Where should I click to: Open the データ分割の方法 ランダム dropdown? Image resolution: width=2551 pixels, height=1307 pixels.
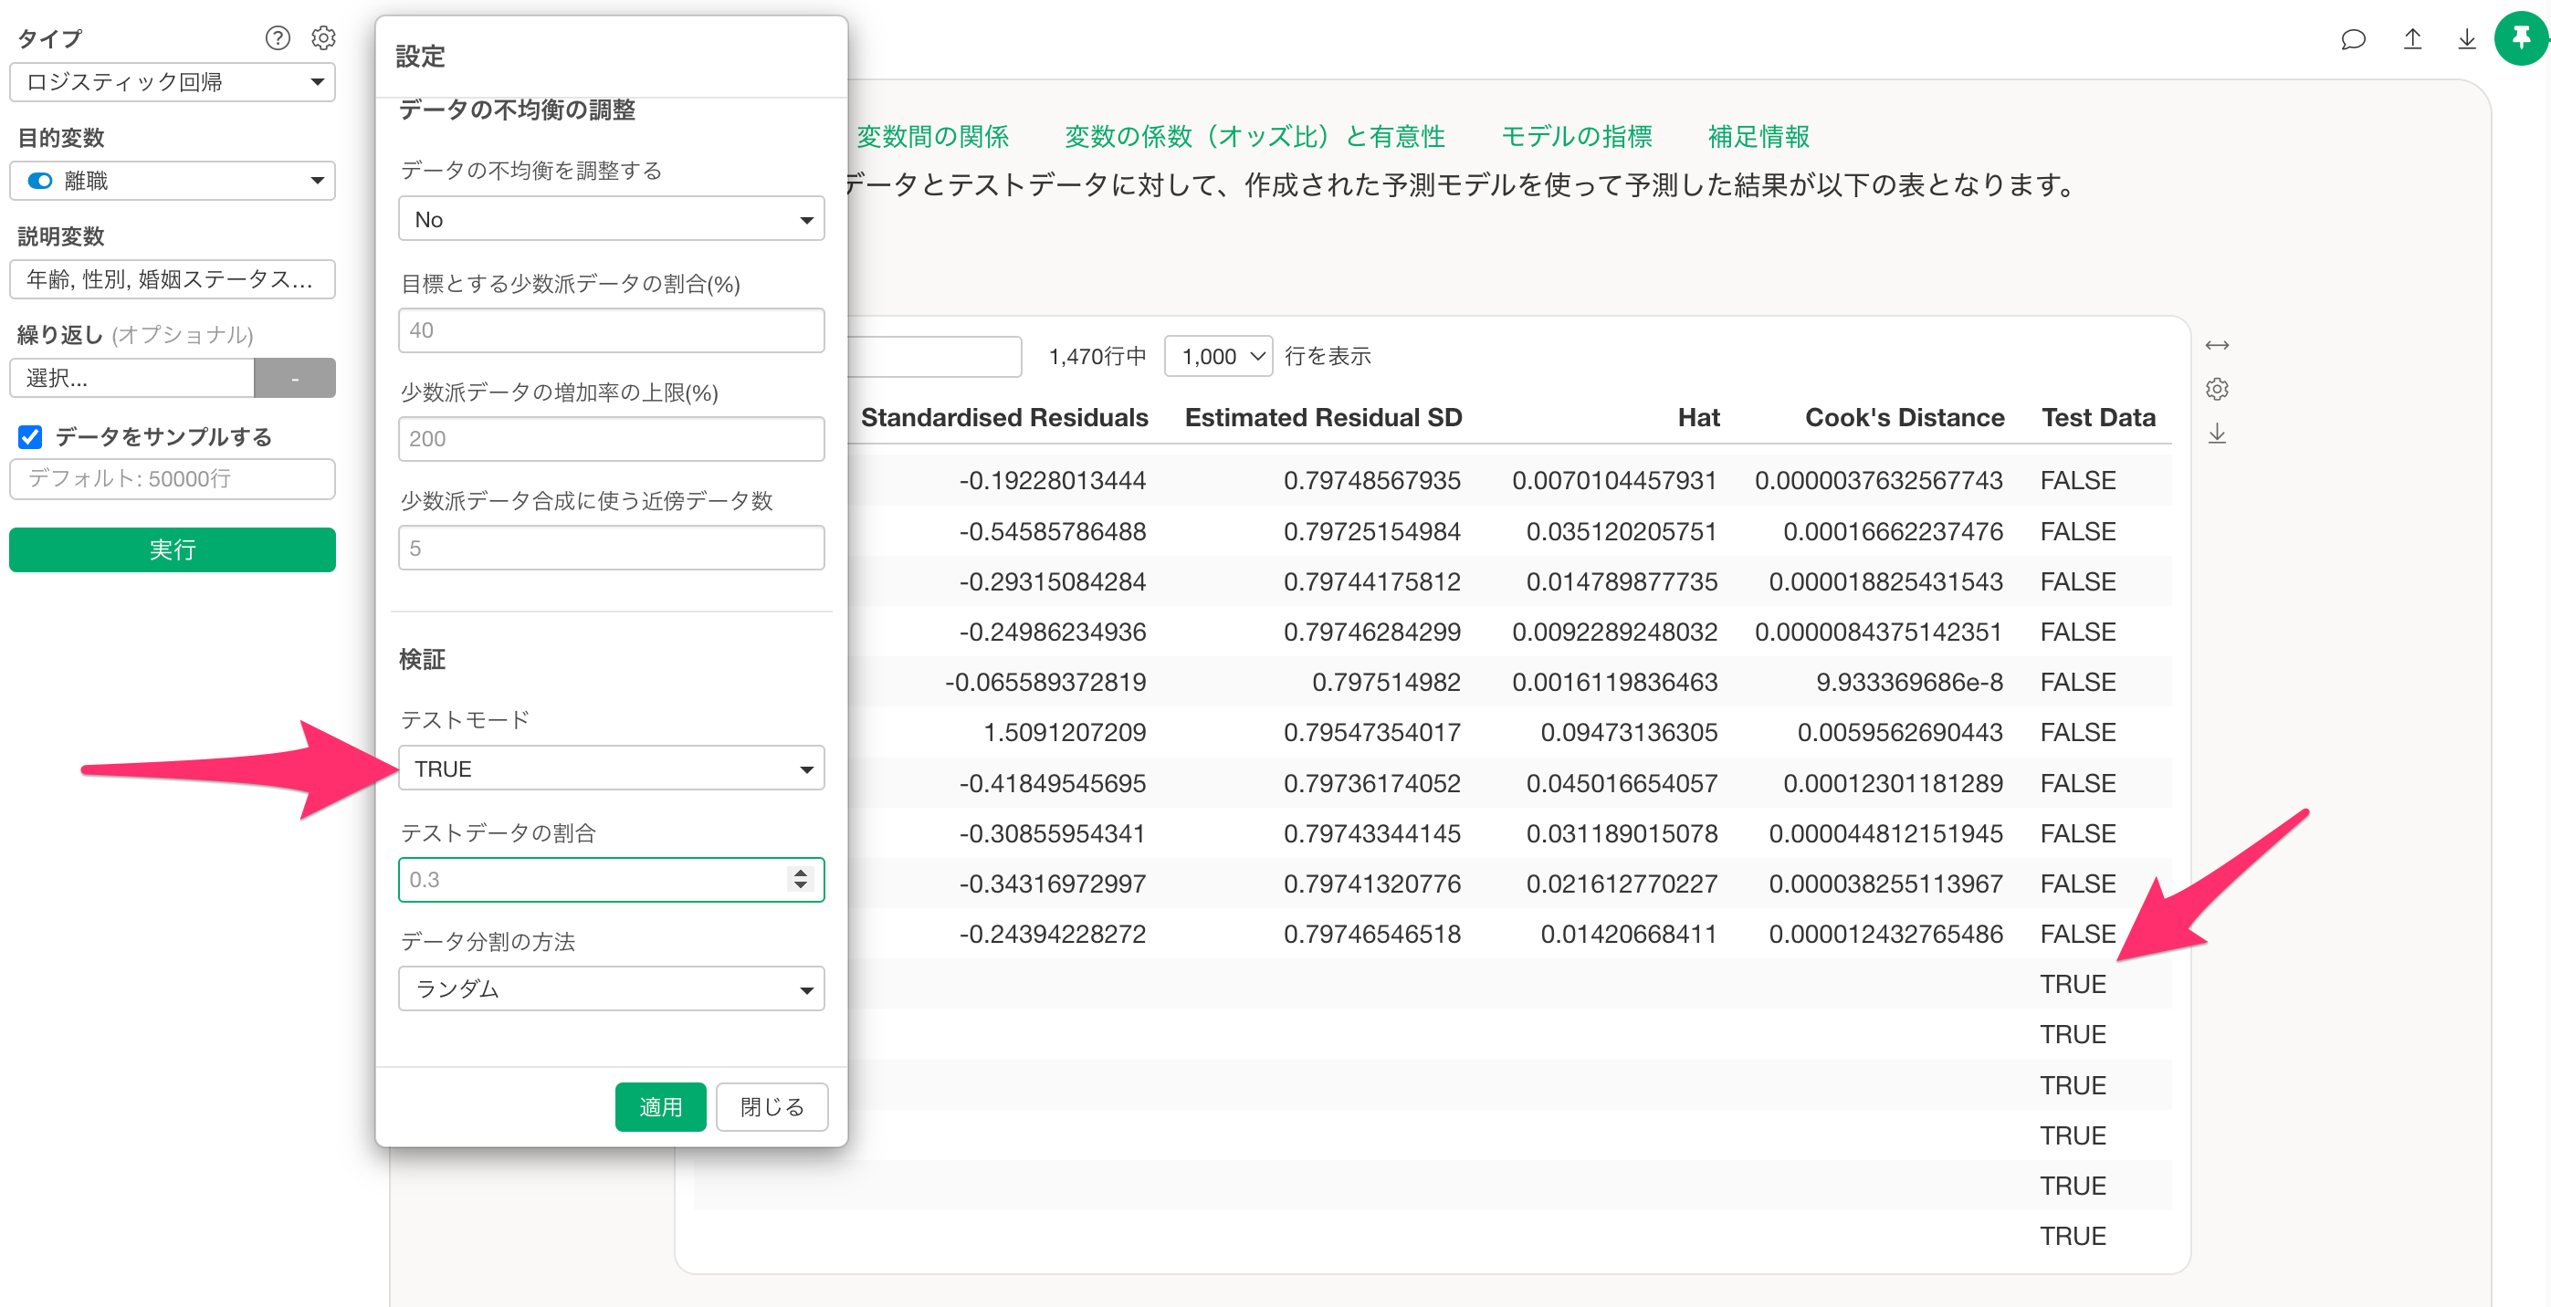pyautogui.click(x=611, y=988)
